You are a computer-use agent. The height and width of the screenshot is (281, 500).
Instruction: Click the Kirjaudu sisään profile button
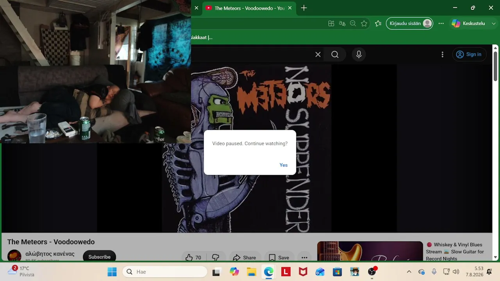[x=410, y=23]
